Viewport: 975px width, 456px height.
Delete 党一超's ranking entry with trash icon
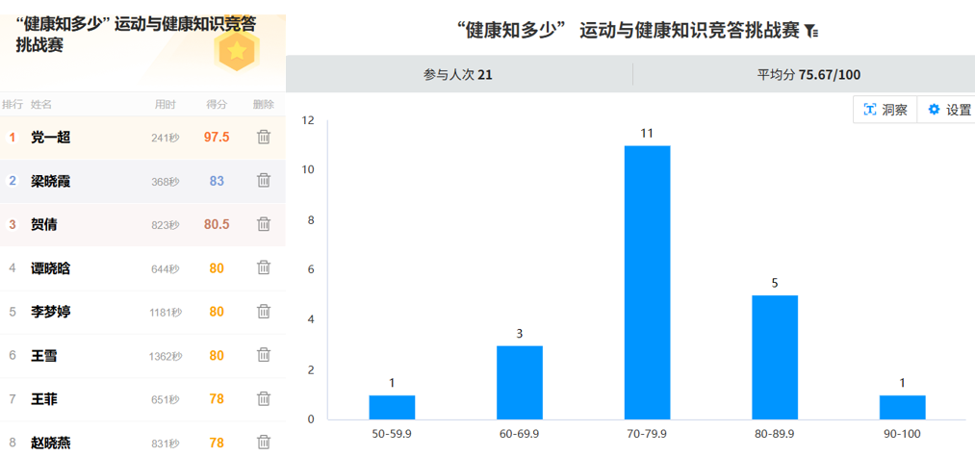[263, 137]
